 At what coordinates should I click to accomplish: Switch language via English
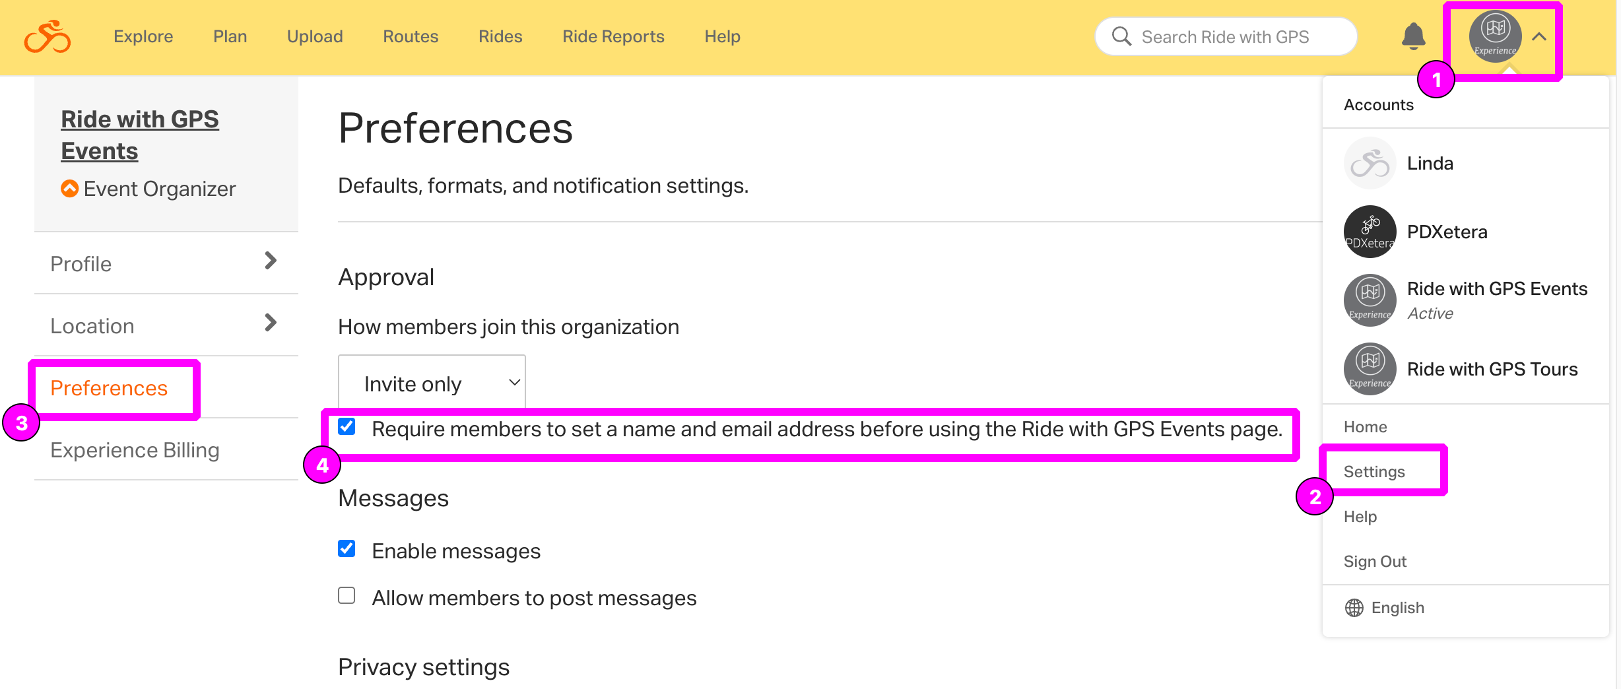1398,608
